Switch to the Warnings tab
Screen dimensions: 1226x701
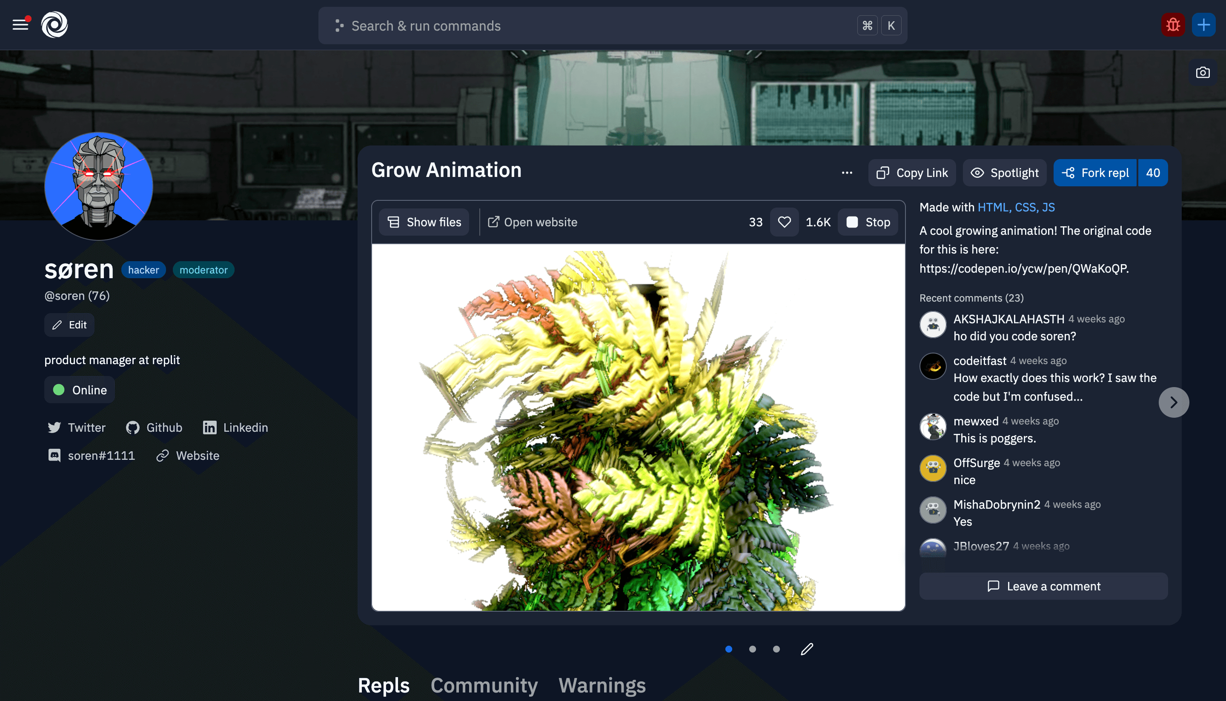coord(602,685)
